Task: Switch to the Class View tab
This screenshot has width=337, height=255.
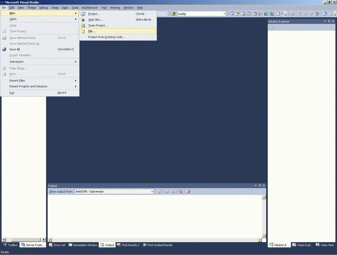Action: pos(325,245)
